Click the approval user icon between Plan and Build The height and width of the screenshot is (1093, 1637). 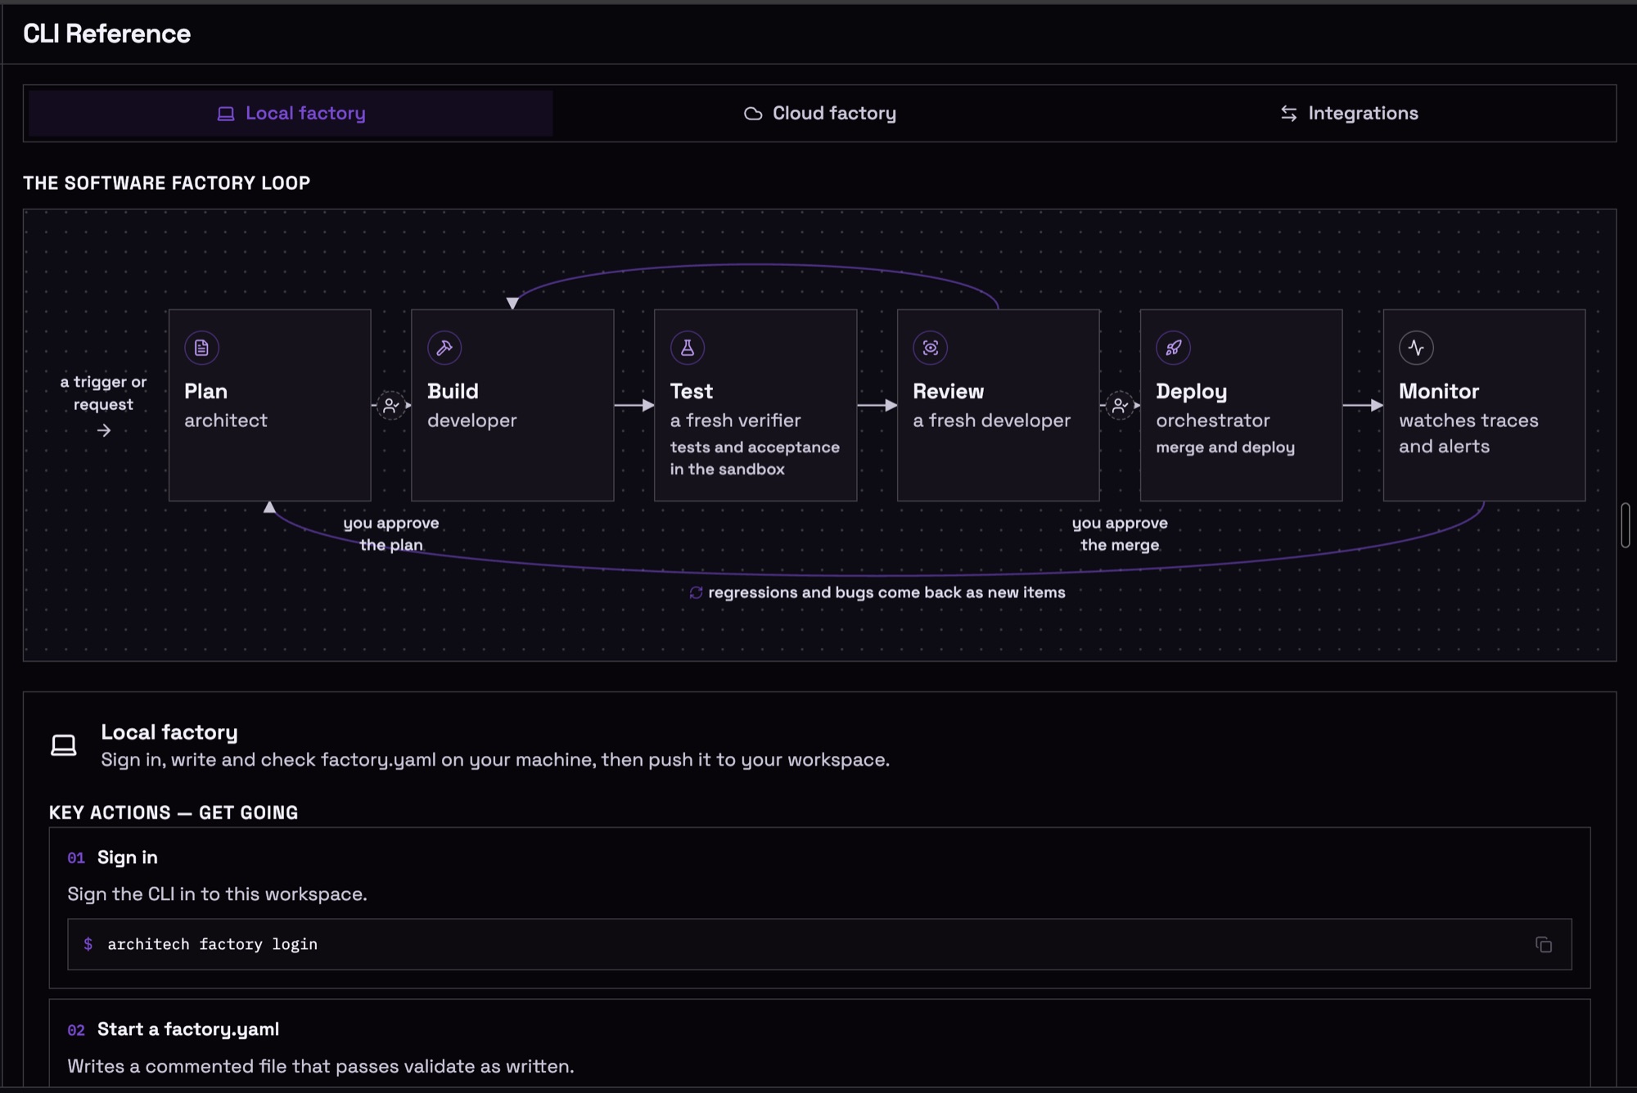click(391, 405)
